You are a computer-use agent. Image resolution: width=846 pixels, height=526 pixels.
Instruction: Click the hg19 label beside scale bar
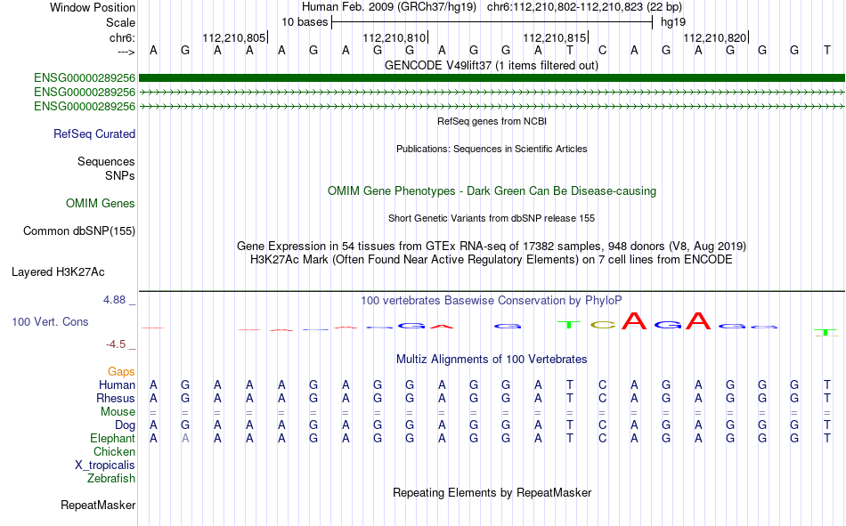pyautogui.click(x=673, y=22)
